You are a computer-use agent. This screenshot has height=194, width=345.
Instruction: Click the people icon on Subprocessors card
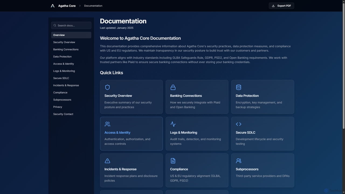239,161
